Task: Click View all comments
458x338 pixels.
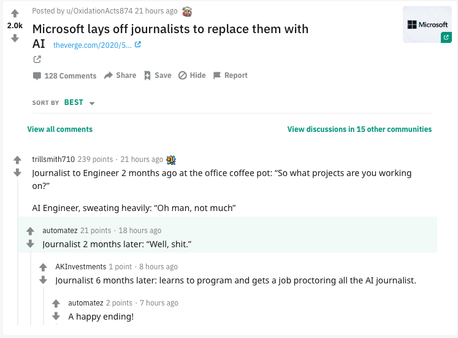Action: pos(59,129)
